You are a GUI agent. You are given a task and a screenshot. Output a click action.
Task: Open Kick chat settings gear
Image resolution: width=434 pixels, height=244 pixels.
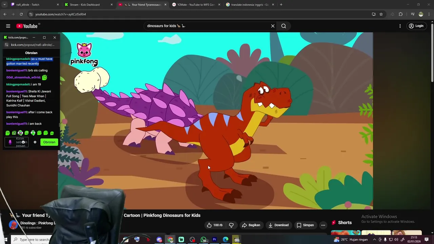click(35, 142)
